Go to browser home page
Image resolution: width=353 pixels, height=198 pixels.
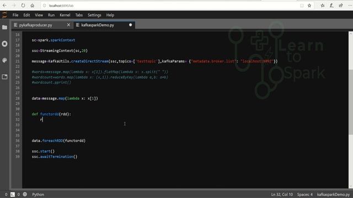point(33,5)
